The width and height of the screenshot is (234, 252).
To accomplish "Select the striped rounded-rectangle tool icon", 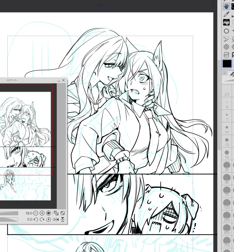I will pyautogui.click(x=226, y=55).
